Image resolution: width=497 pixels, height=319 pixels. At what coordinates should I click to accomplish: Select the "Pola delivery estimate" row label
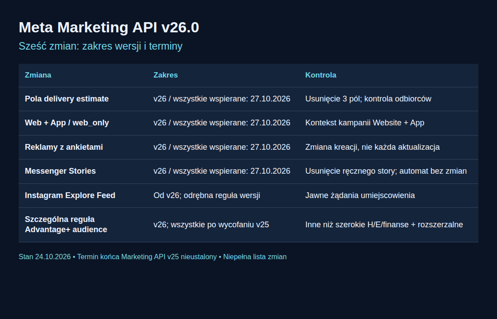[x=67, y=99]
